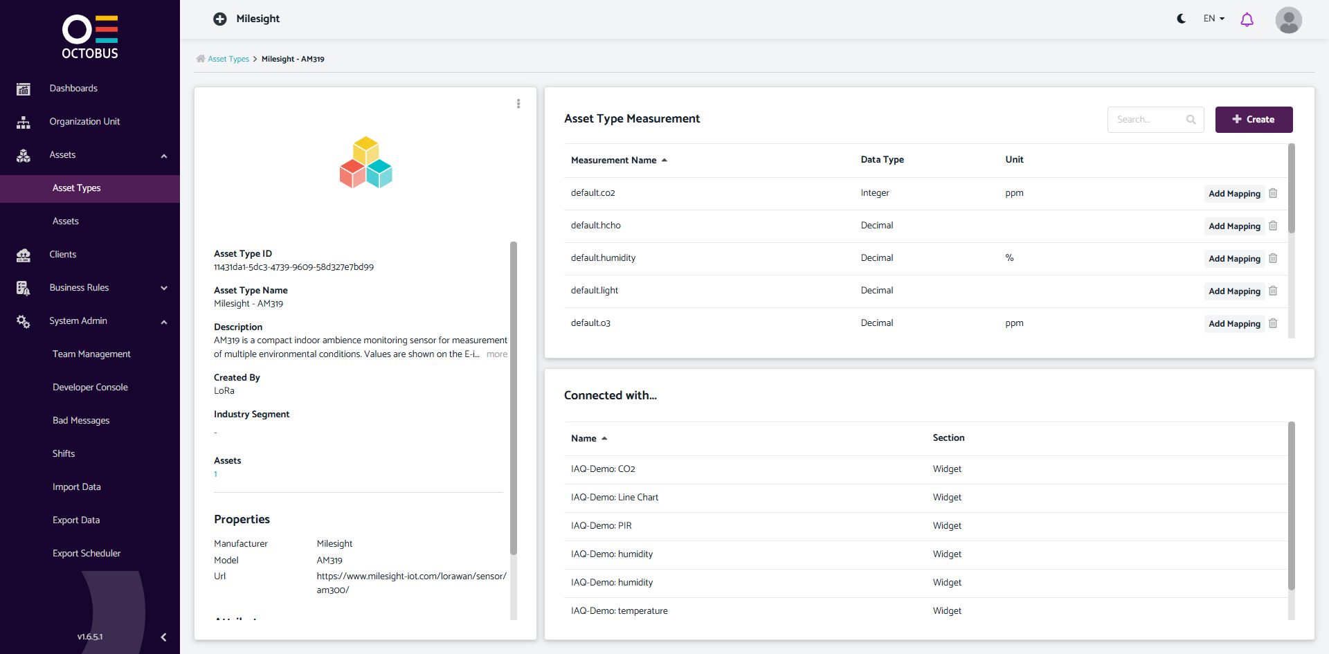Click the asset type cubes image
Image resolution: width=1329 pixels, height=654 pixels.
pos(365,163)
